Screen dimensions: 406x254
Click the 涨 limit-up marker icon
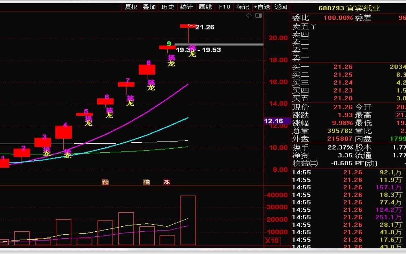[x=167, y=182]
